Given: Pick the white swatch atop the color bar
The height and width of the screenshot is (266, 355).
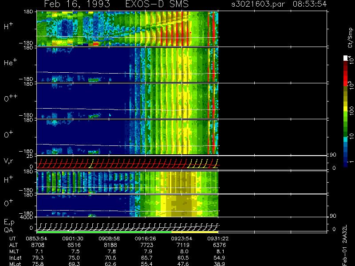Looking at the screenshot, I should click(x=346, y=58).
